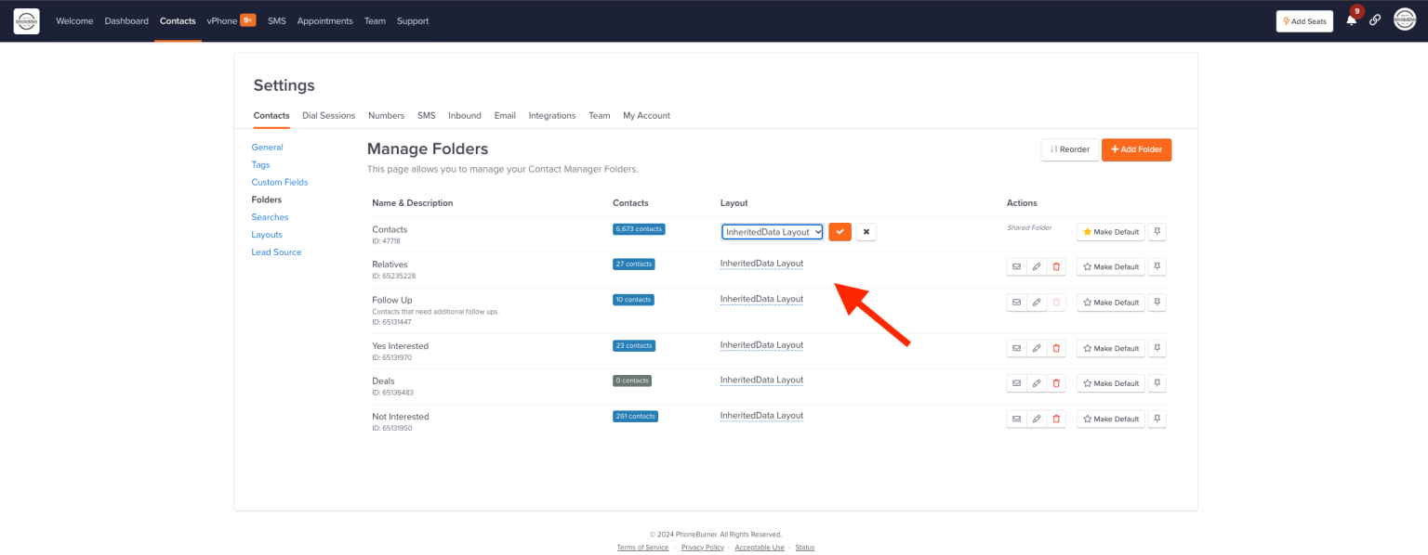This screenshot has width=1428, height=555.
Task: Click the link chain icon in header
Action: click(x=1375, y=20)
